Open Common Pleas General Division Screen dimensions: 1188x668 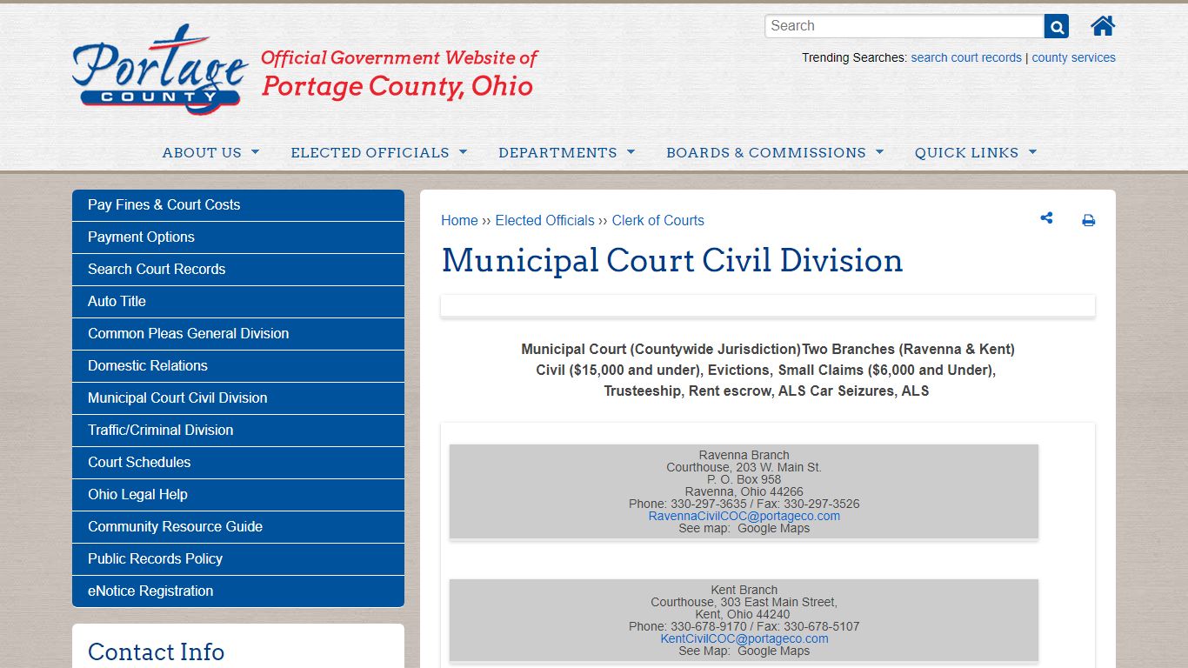point(238,334)
